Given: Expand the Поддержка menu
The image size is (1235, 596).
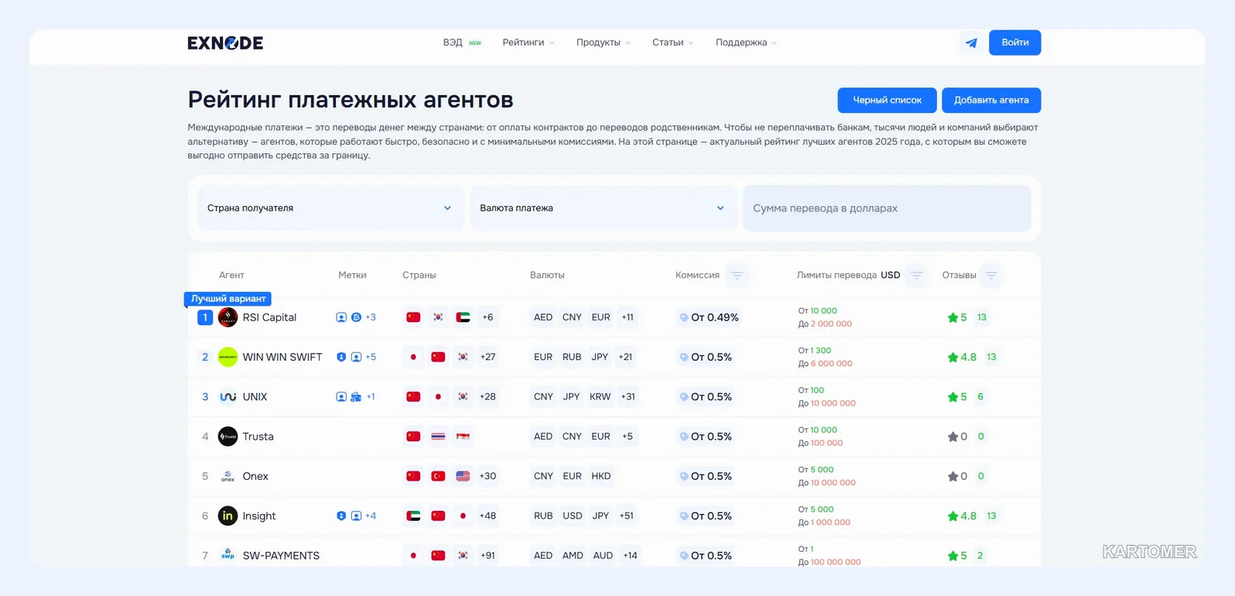Looking at the screenshot, I should click(746, 43).
